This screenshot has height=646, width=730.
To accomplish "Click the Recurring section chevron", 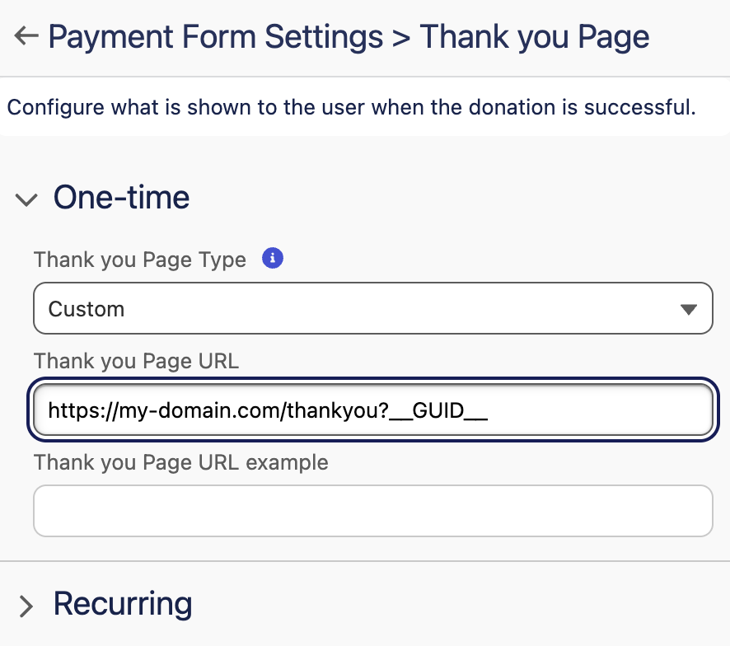I will coord(26,604).
